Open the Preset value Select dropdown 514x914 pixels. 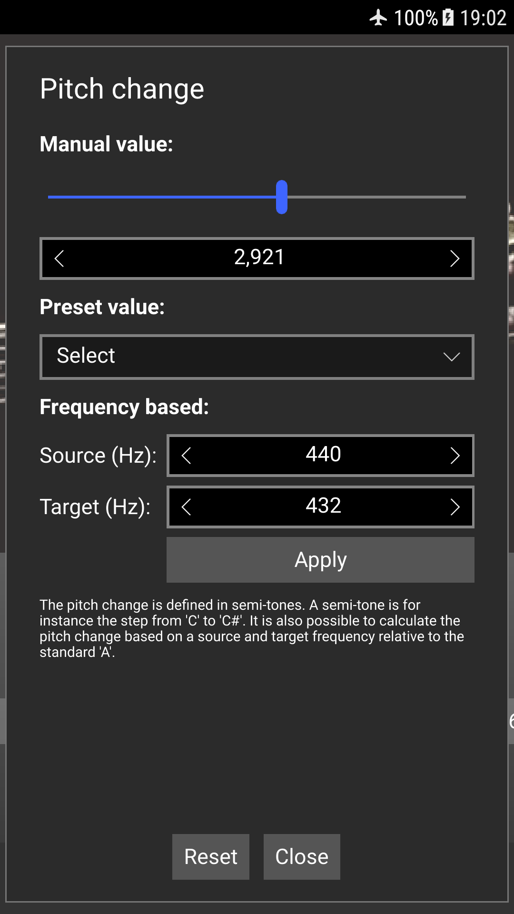(x=257, y=357)
